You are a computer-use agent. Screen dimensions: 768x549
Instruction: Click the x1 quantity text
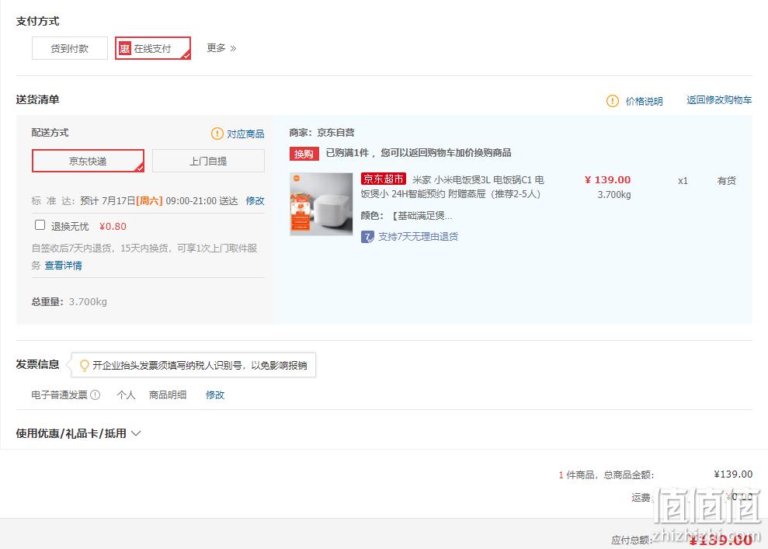(x=683, y=181)
